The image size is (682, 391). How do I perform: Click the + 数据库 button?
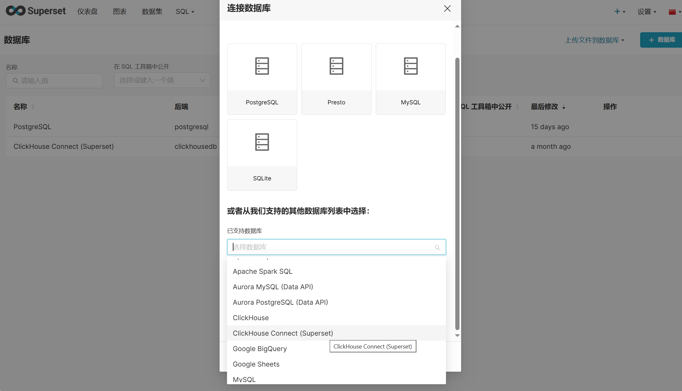(661, 40)
